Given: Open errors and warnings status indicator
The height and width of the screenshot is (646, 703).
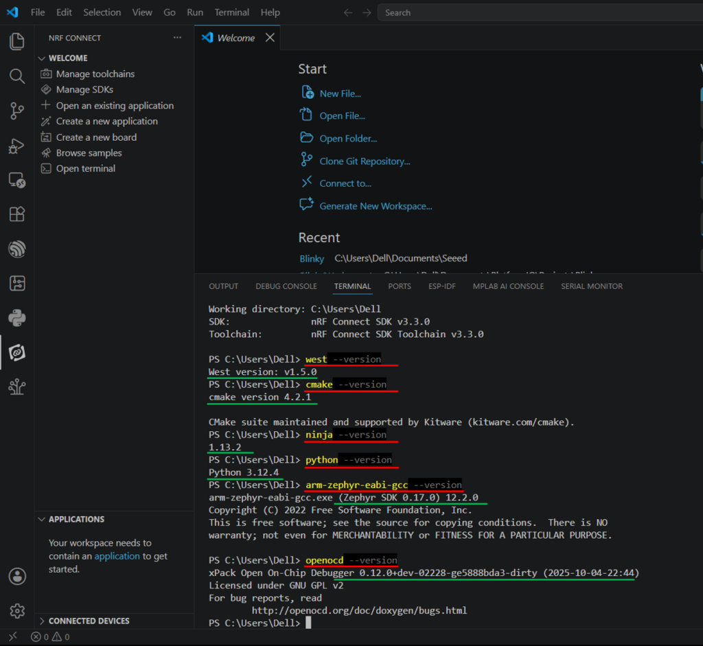Looking at the screenshot, I should (x=50, y=636).
